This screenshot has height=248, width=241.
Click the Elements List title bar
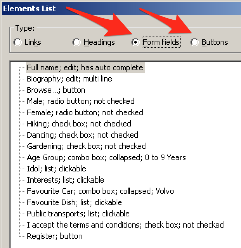[122, 8]
